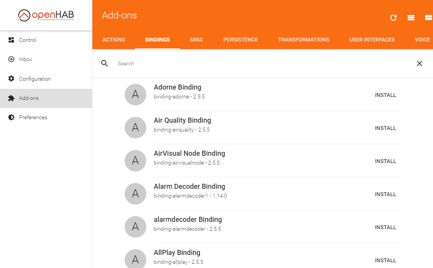Viewport: 433px width, 268px height.
Task: Click the Add-ons puzzle piece icon
Action: coord(11,98)
